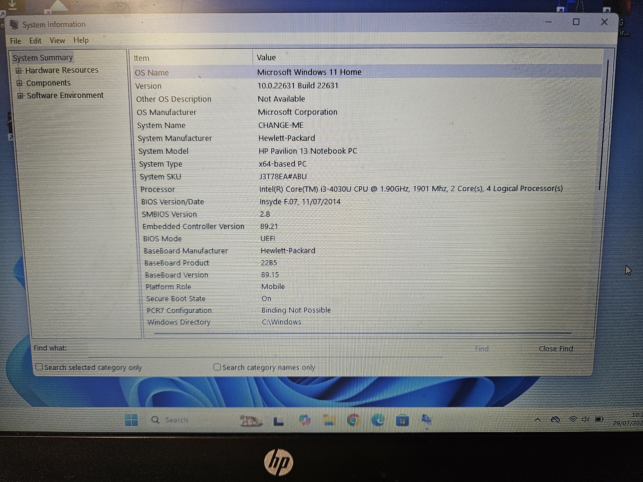Screen dimensions: 643x482
Task: Open the View menu
Action: click(x=57, y=41)
